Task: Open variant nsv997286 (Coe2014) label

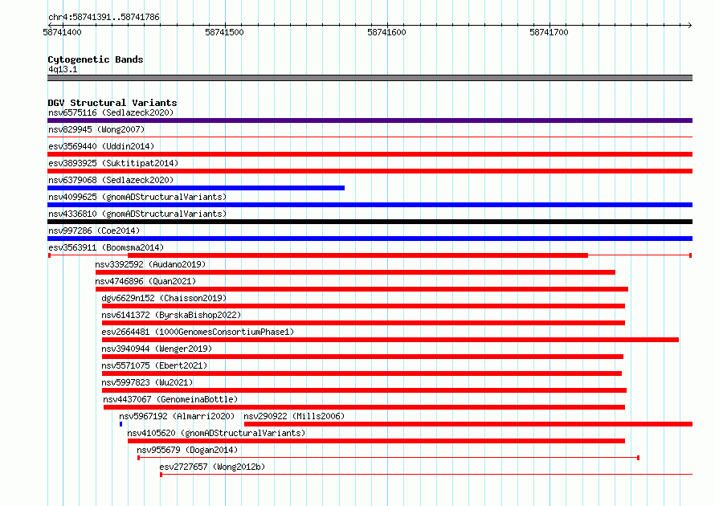Action: 94,231
